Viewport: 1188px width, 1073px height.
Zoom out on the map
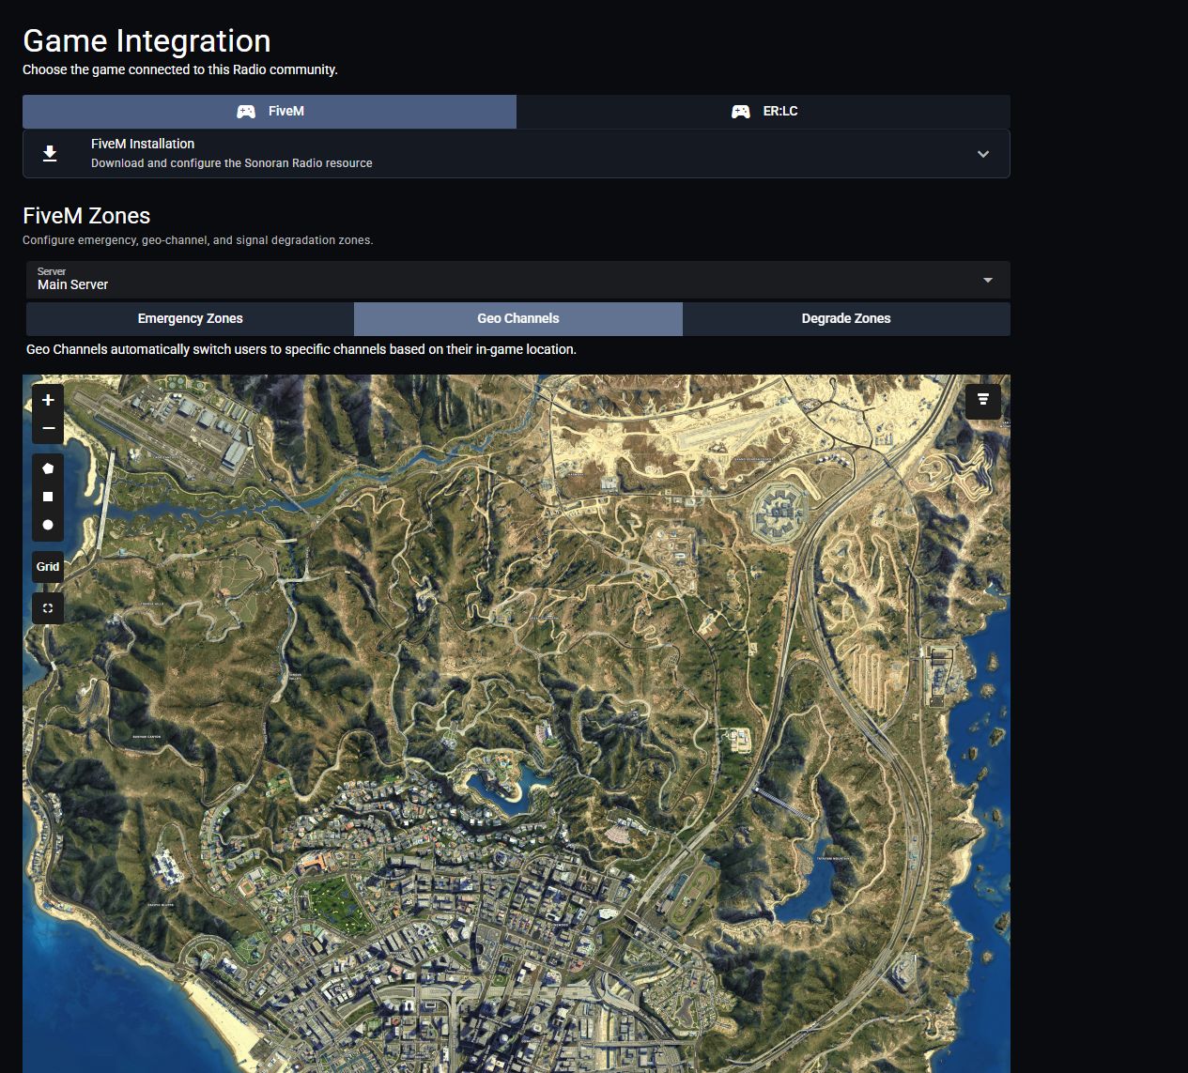point(48,428)
